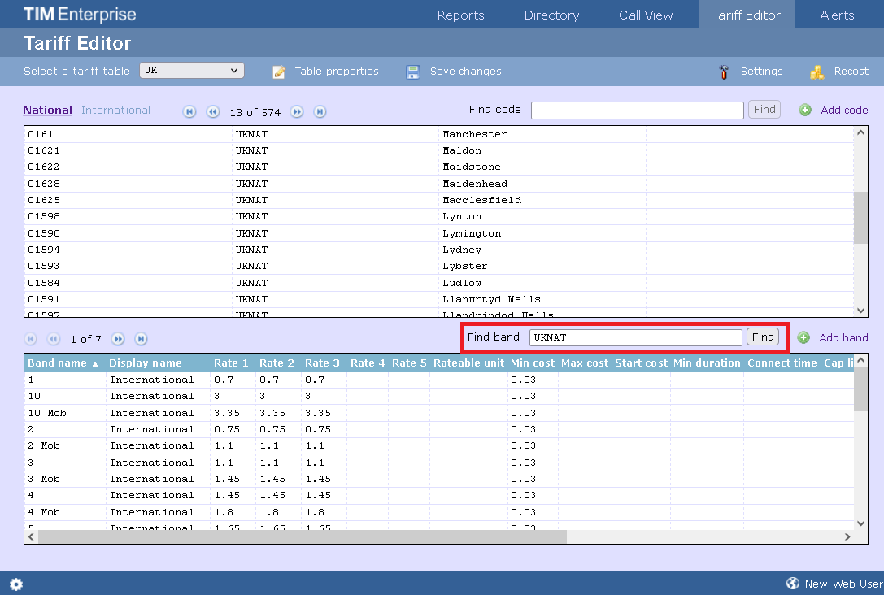Click the globe icon beside New Web User

[x=793, y=583]
